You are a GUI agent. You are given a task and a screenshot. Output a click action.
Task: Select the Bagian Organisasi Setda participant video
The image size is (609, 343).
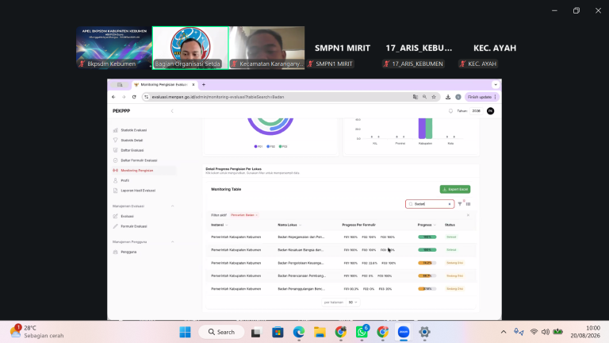pyautogui.click(x=190, y=48)
